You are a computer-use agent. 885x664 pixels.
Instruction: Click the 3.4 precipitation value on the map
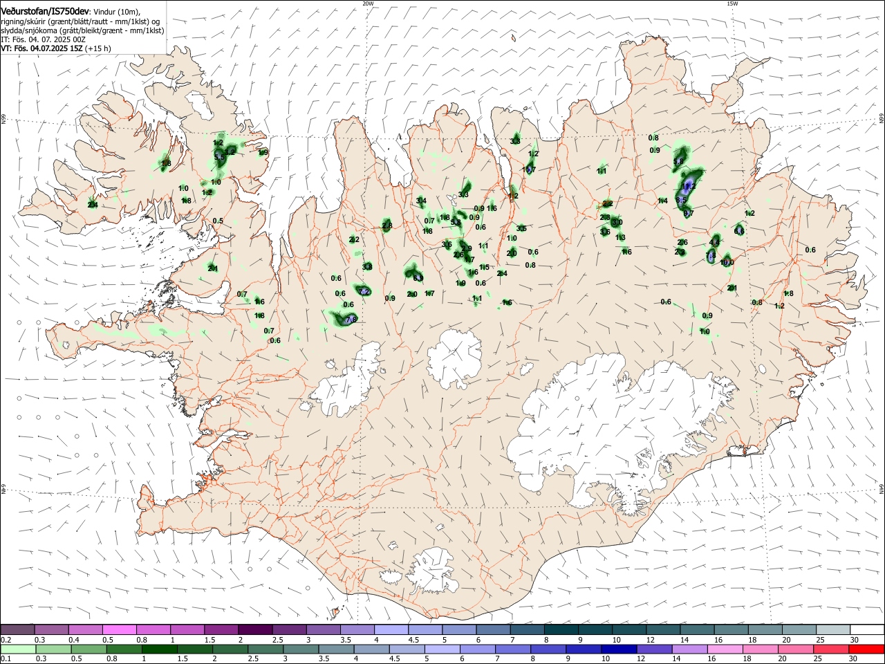(x=421, y=201)
